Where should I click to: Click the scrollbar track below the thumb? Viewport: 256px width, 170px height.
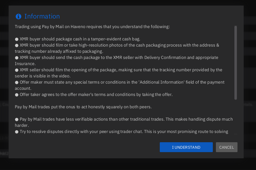pyautogui.click(x=236, y=117)
